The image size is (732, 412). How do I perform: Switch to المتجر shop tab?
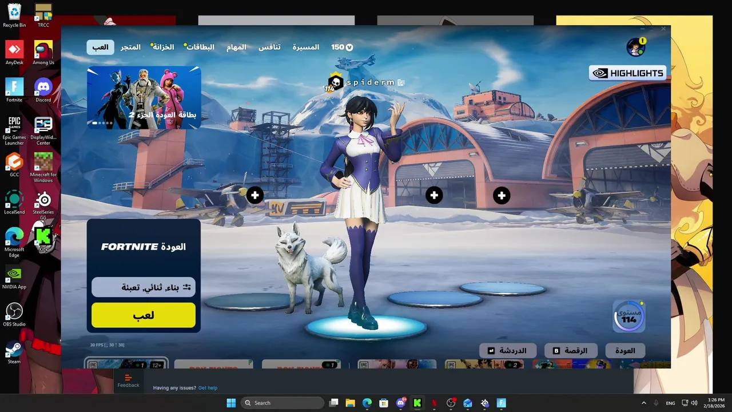tap(130, 47)
